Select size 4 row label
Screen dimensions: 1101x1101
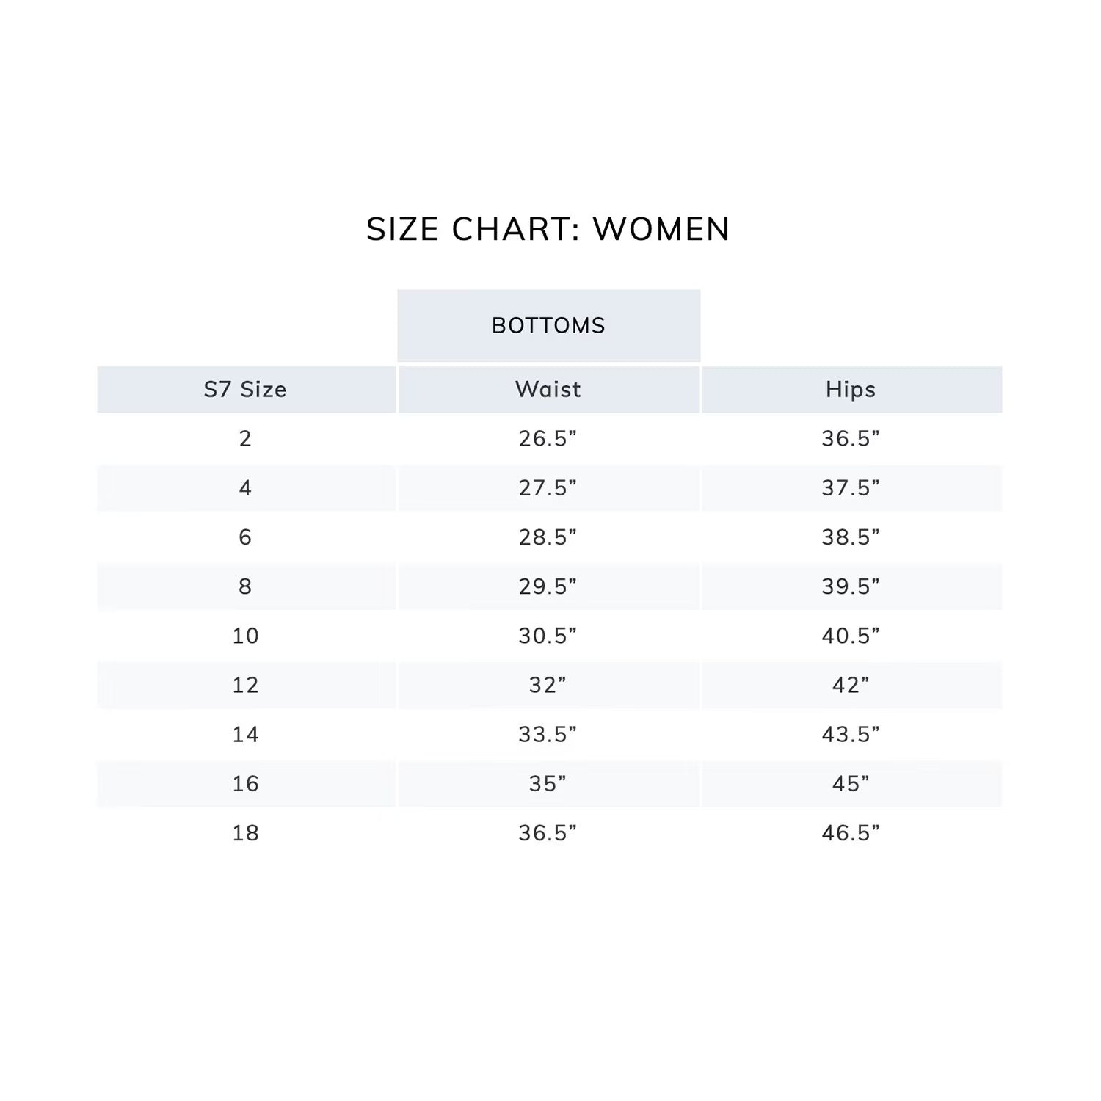245,487
